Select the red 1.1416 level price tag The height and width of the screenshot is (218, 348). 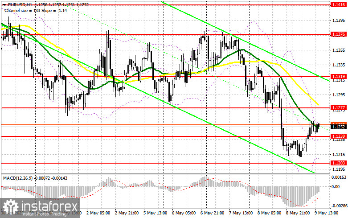tap(338, 4)
